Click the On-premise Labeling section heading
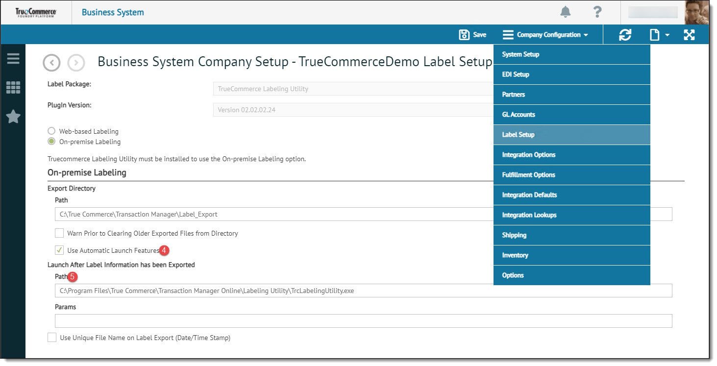 tap(87, 172)
